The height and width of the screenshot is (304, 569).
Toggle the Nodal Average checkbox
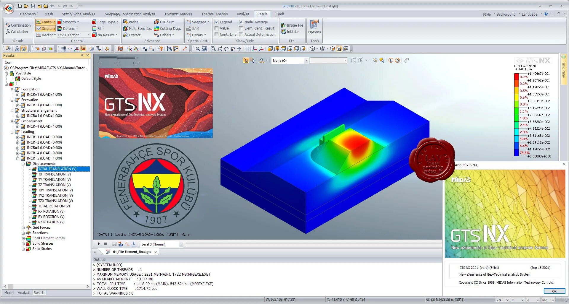(241, 22)
